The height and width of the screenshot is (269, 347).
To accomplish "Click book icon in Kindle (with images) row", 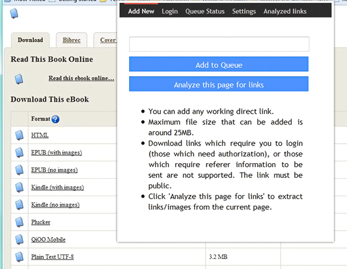I will [x=19, y=187].
